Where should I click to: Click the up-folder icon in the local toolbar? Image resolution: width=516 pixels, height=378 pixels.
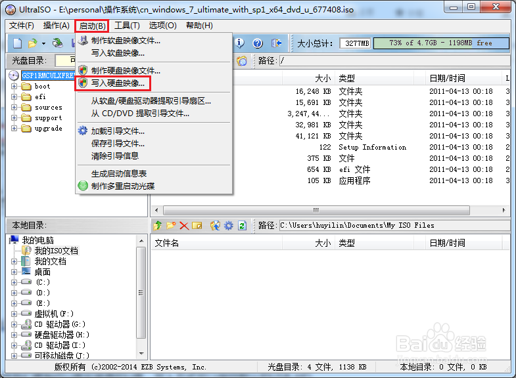(x=158, y=225)
